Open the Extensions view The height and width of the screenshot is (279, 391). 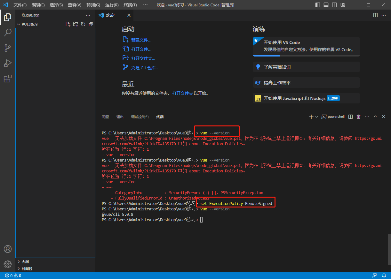tap(8, 79)
